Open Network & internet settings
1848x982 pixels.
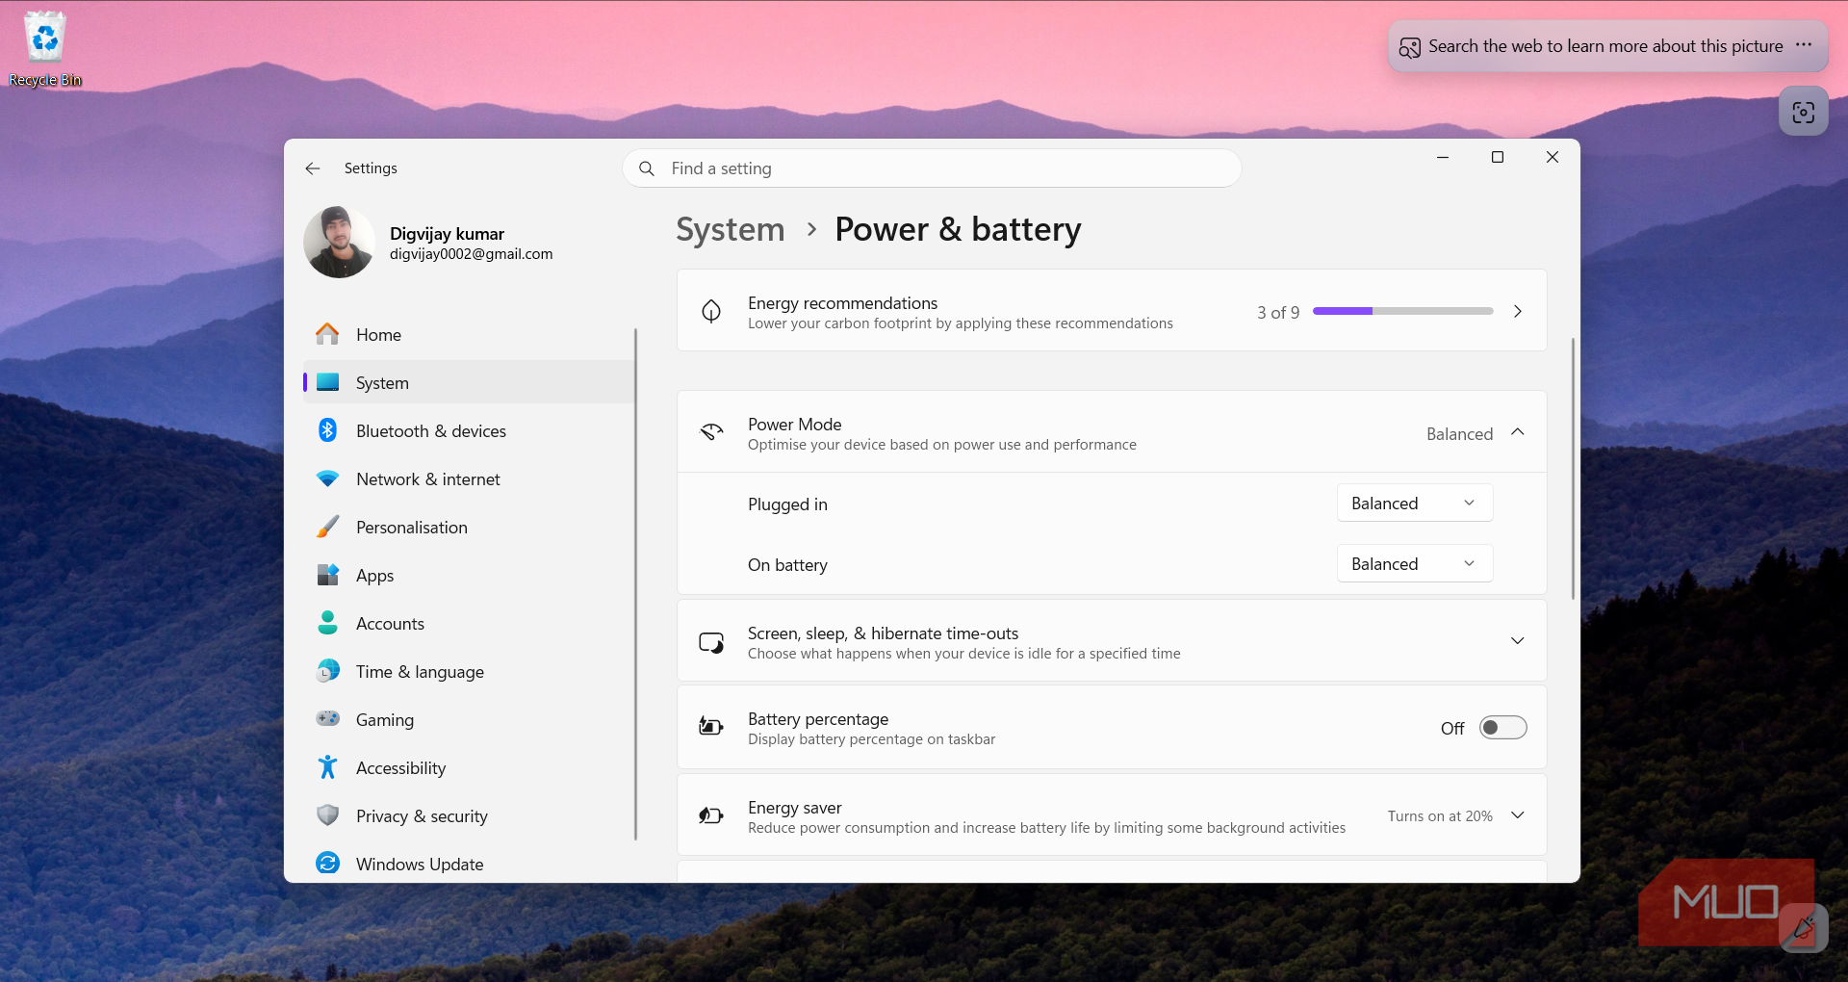pyautogui.click(x=469, y=478)
